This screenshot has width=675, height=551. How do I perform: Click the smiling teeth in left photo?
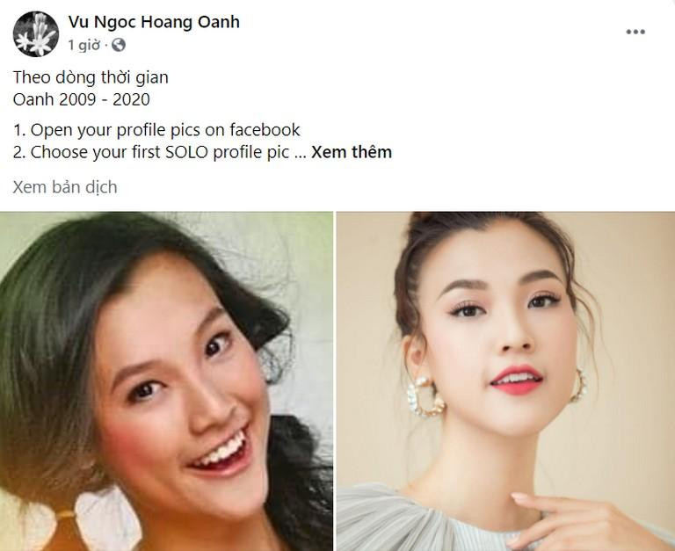pyautogui.click(x=220, y=452)
